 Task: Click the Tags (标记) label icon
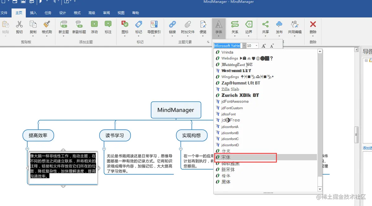click(x=139, y=24)
